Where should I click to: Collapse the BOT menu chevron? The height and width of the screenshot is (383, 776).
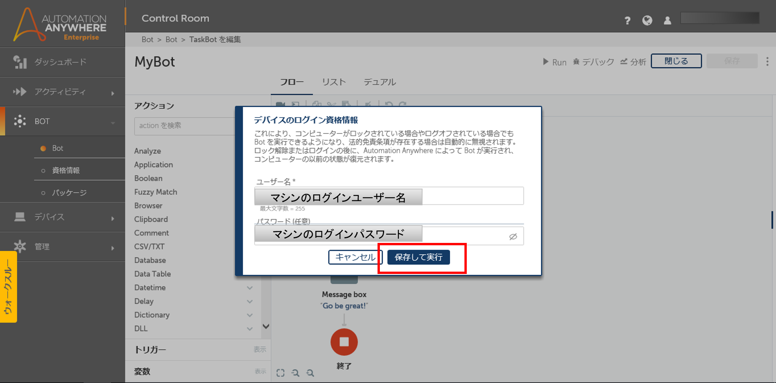pyautogui.click(x=113, y=123)
